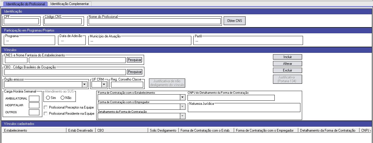Screen dimensions: 373x143
Task: Open Forma de Contratação com o Estabelecimento dropdown
Action: [x=183, y=97]
